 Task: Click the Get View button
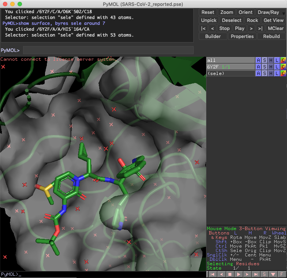(273, 20)
